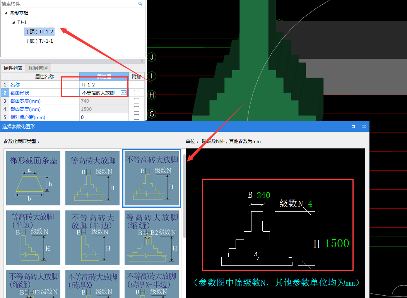
Task: Toggle 附加 checkbox for 截面高度 row
Action: point(137,109)
